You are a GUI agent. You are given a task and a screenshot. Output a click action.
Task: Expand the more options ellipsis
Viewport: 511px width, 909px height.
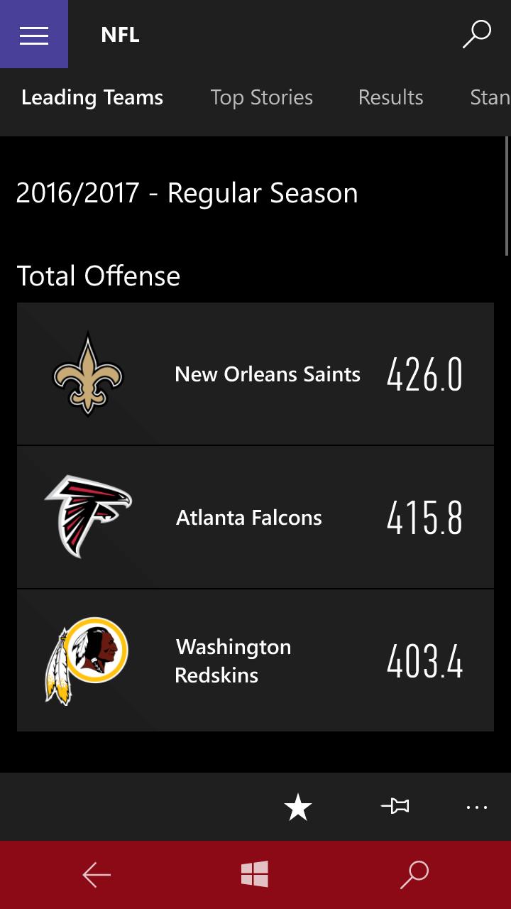[x=477, y=807]
